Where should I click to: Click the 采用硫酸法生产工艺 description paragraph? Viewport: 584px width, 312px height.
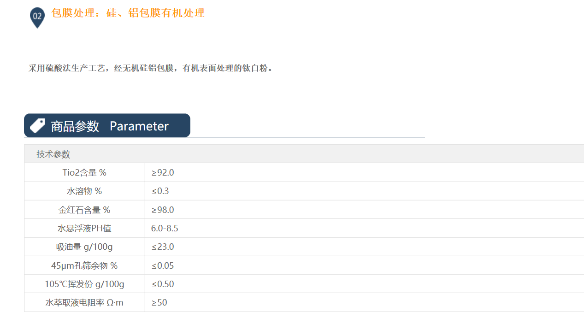coord(151,69)
